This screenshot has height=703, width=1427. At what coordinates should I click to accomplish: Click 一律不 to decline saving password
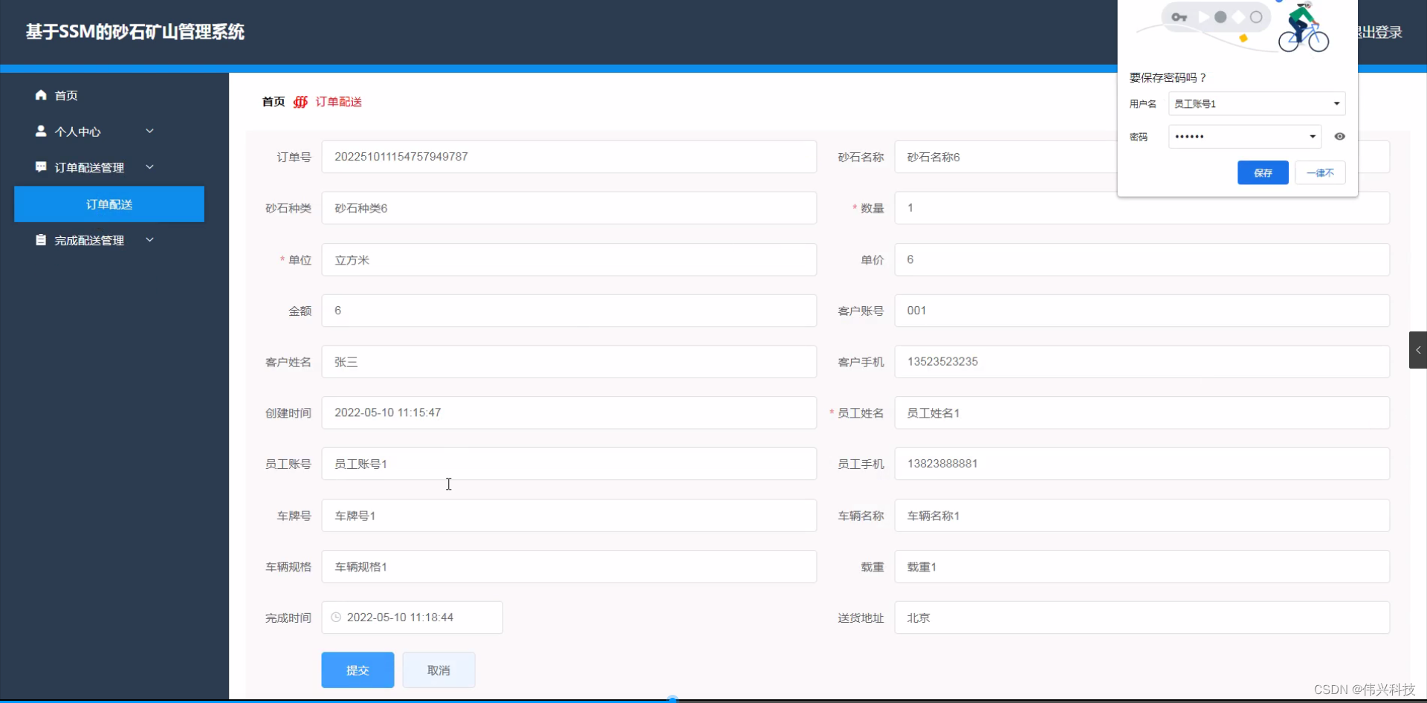click(1320, 172)
